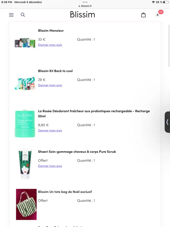Viewport: 170px width, 227px height.
Task: Open the shopping bag cart
Action: (143, 15)
